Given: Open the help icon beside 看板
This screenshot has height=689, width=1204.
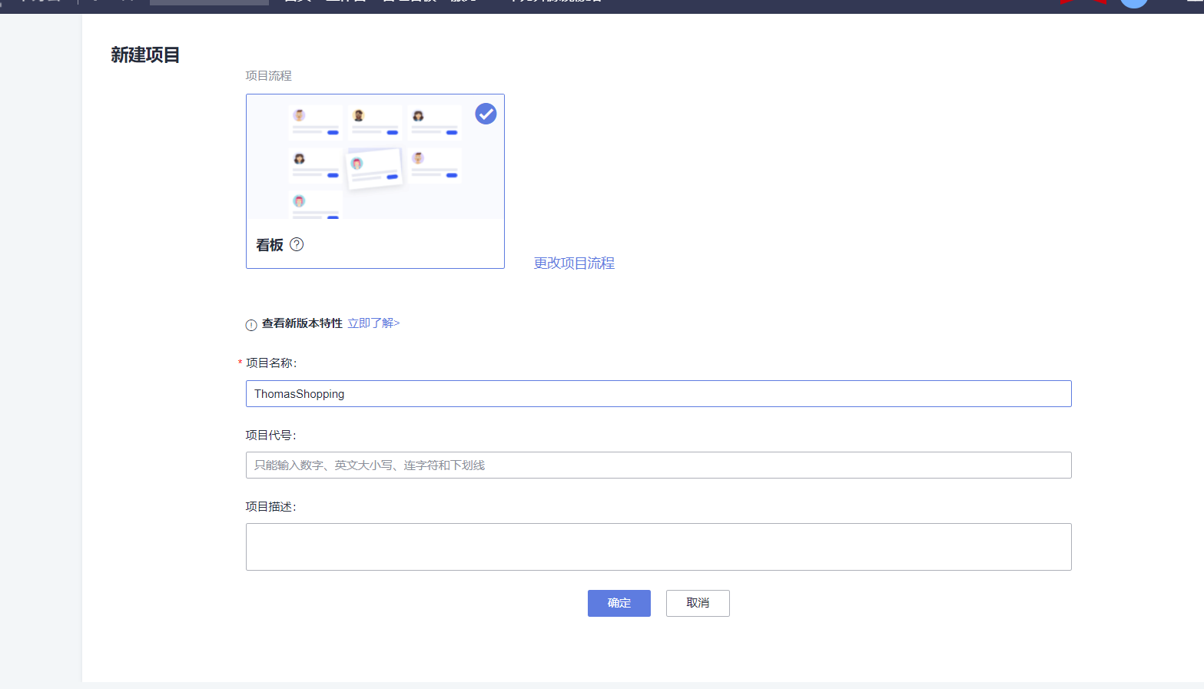Looking at the screenshot, I should pos(297,244).
